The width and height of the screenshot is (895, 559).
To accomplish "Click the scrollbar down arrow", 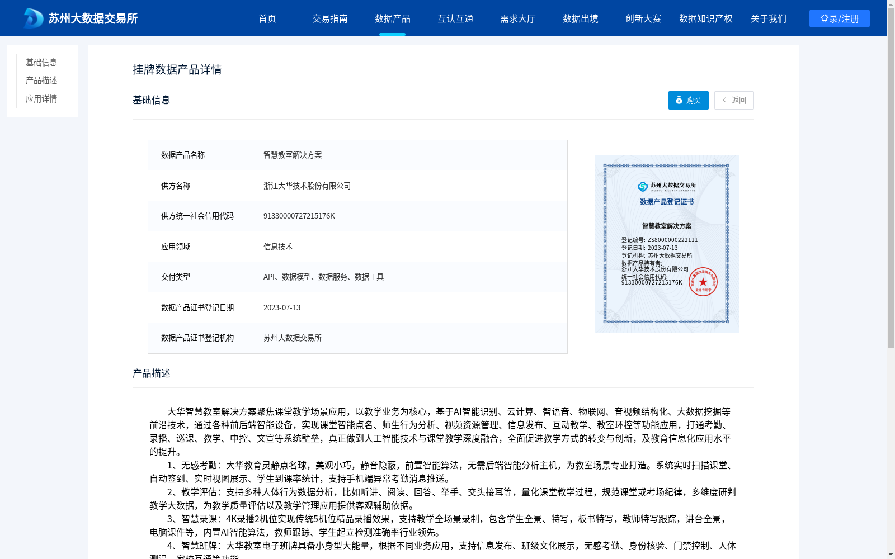I will (x=891, y=555).
